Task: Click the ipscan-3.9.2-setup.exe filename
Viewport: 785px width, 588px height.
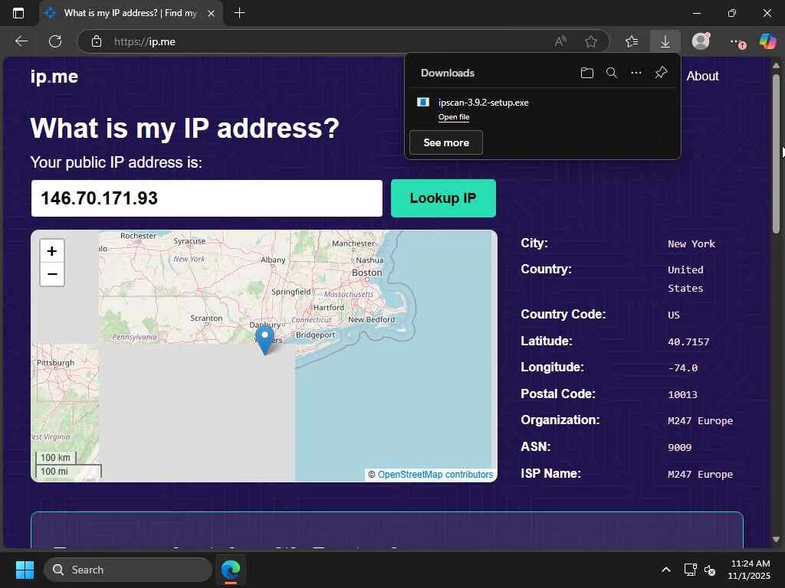Action: [x=483, y=103]
